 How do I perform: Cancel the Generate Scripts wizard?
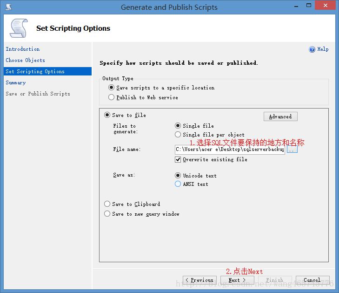312,280
